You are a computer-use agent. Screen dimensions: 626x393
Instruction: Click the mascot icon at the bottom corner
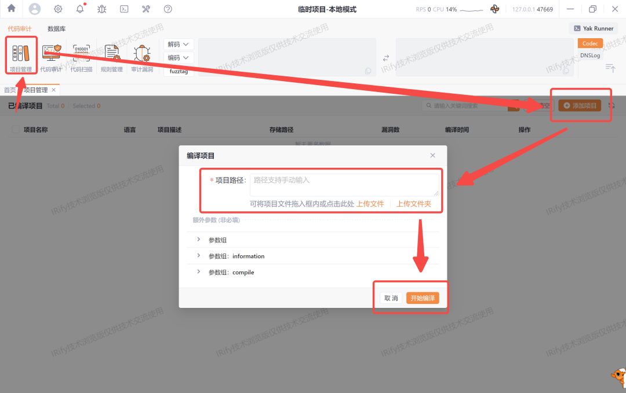coord(618,377)
